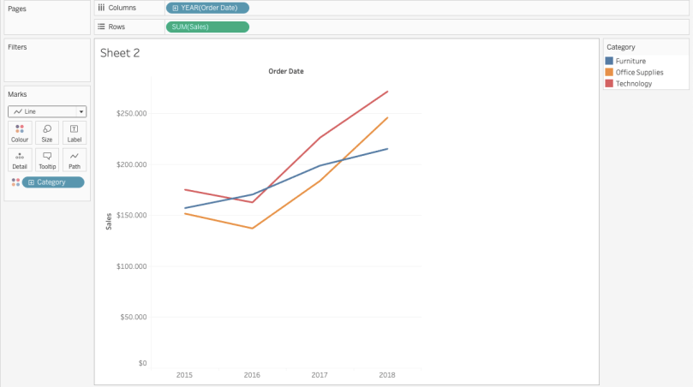Screen dimensions: 693x387
Task: Open the Colour marks card
Action: coord(20,133)
